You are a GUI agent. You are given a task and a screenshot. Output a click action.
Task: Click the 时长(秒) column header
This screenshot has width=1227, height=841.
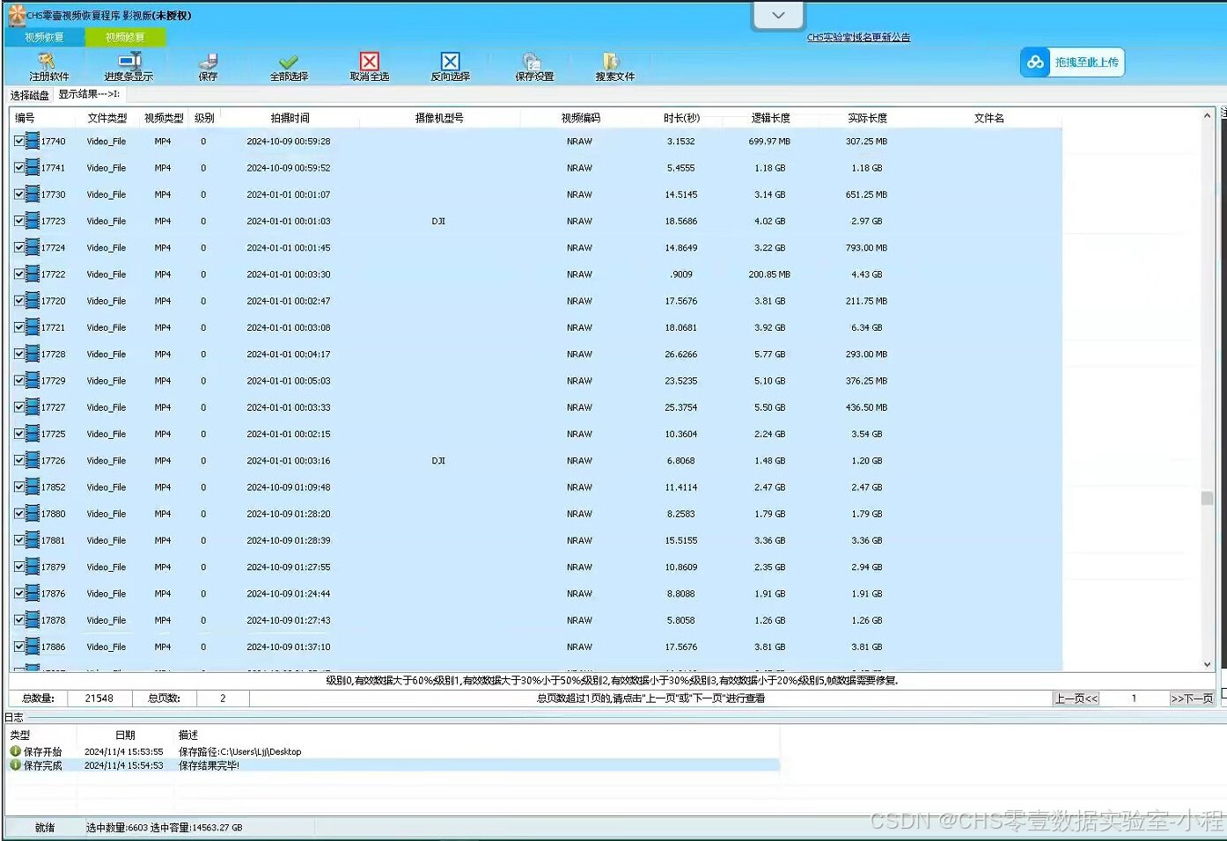coord(681,118)
